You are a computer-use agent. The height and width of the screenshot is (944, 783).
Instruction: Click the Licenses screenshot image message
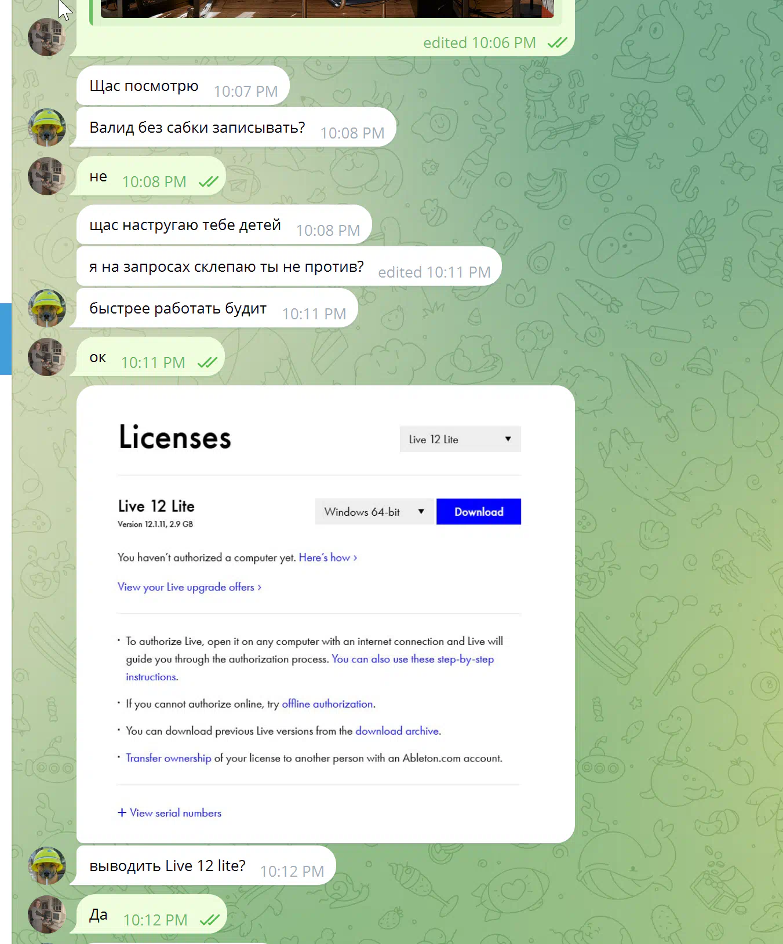click(x=326, y=614)
